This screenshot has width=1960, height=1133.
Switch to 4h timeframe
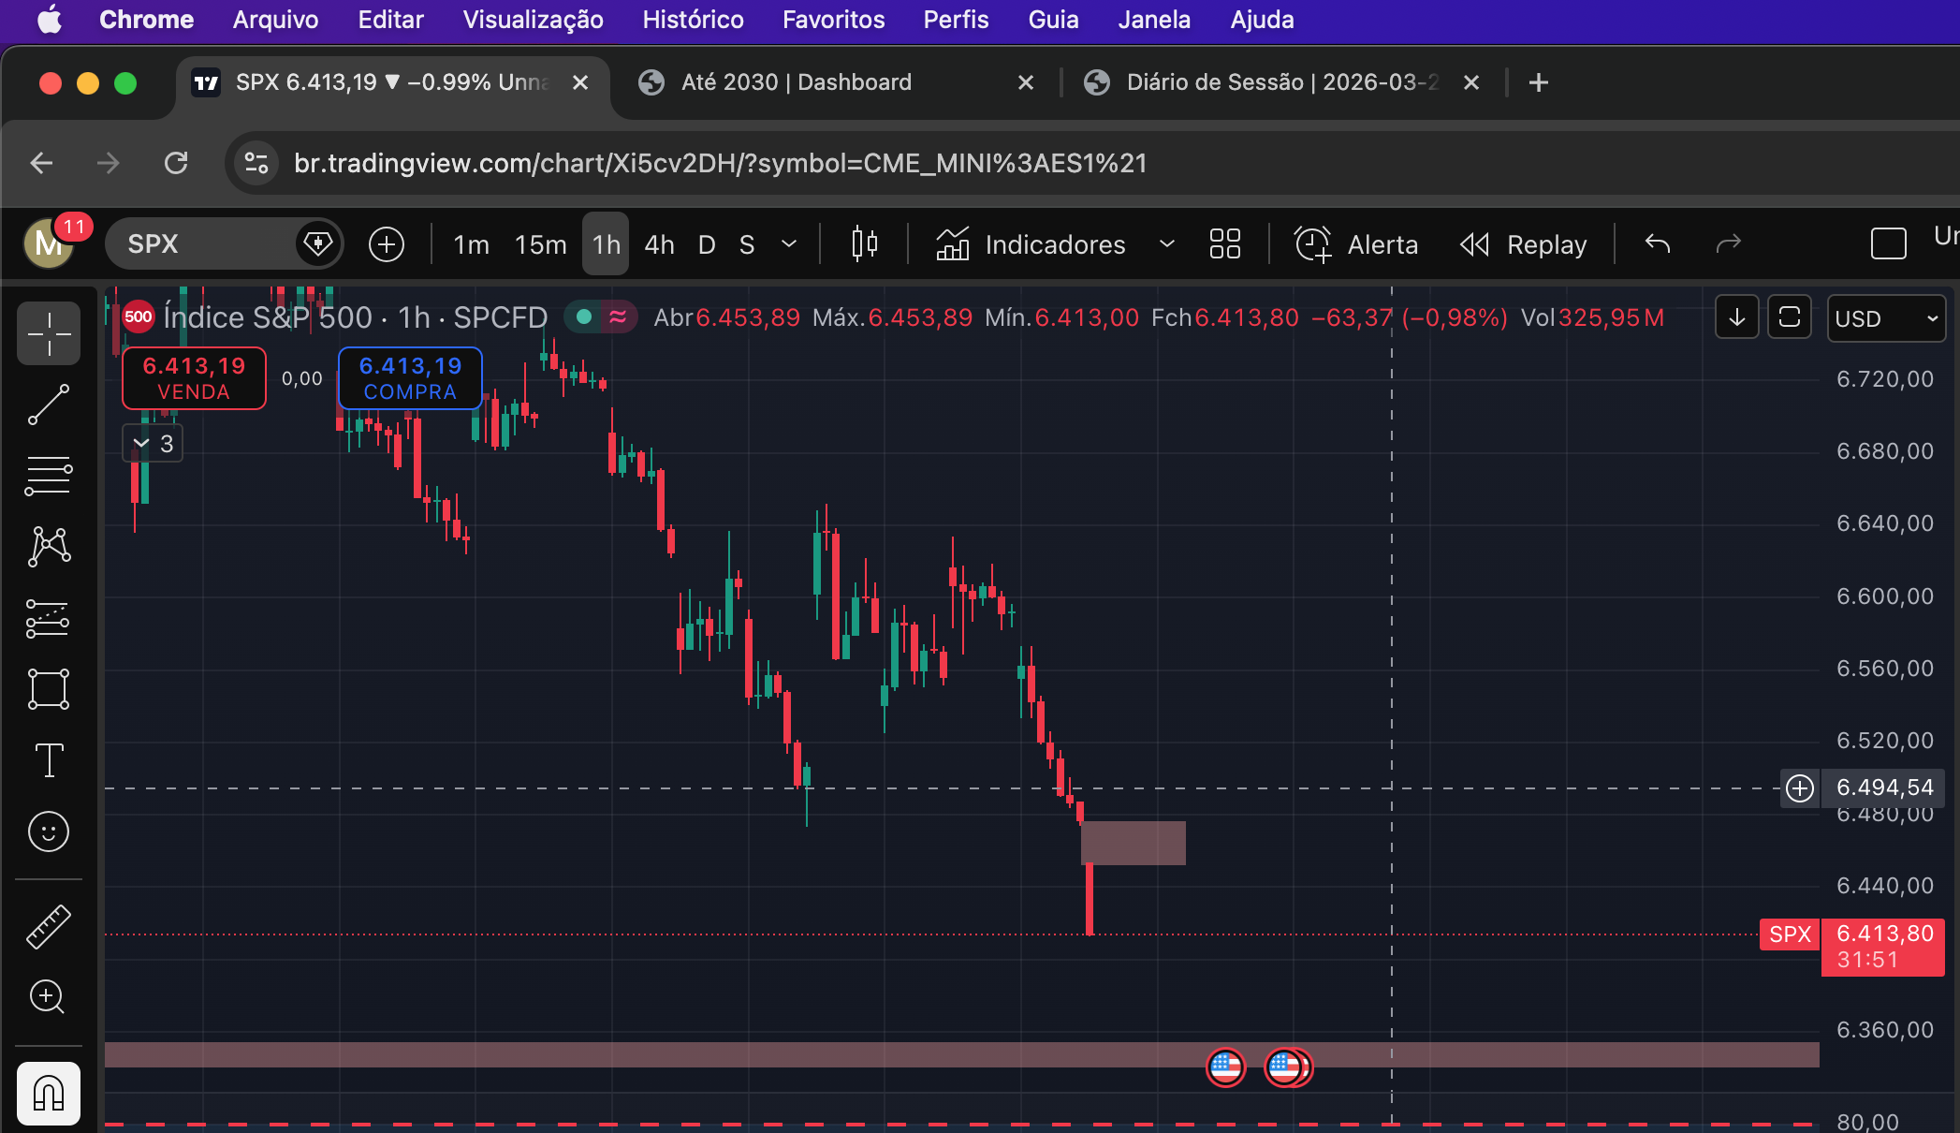(659, 244)
